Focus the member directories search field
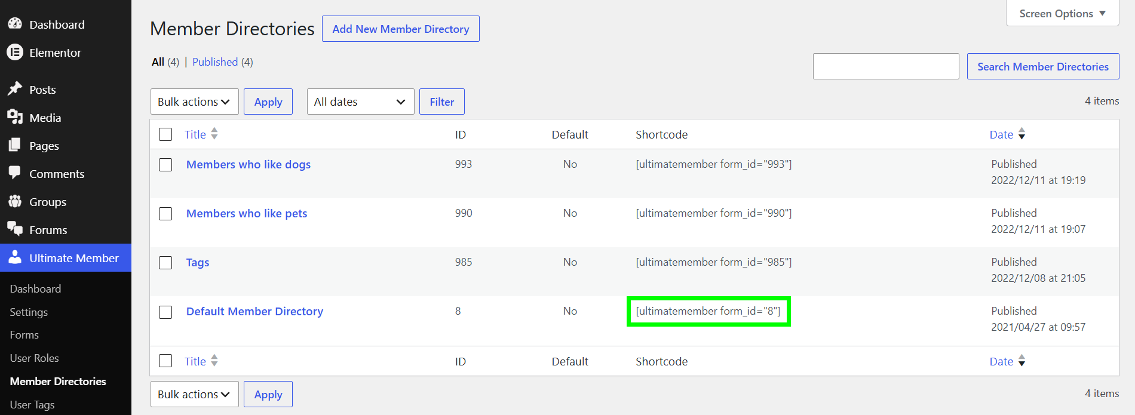1135x415 pixels. tap(886, 66)
